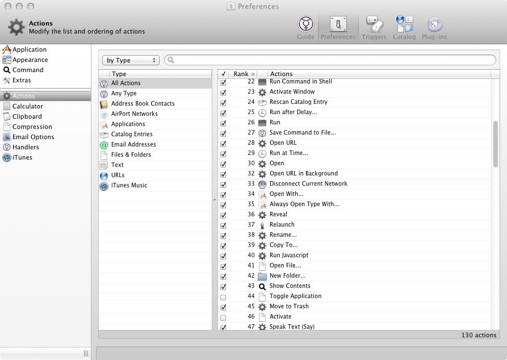Screen dimensions: 507x360
Task: Select the Open URL in Background action
Action: click(x=304, y=174)
